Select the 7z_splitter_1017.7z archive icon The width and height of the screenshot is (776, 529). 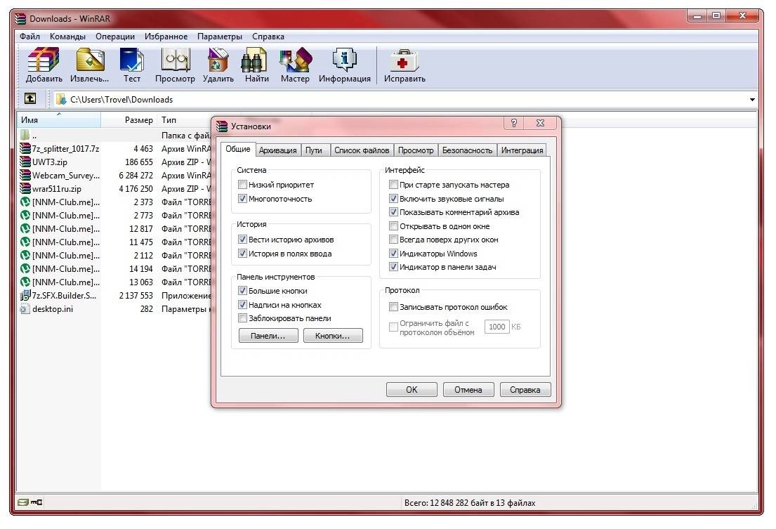point(25,148)
